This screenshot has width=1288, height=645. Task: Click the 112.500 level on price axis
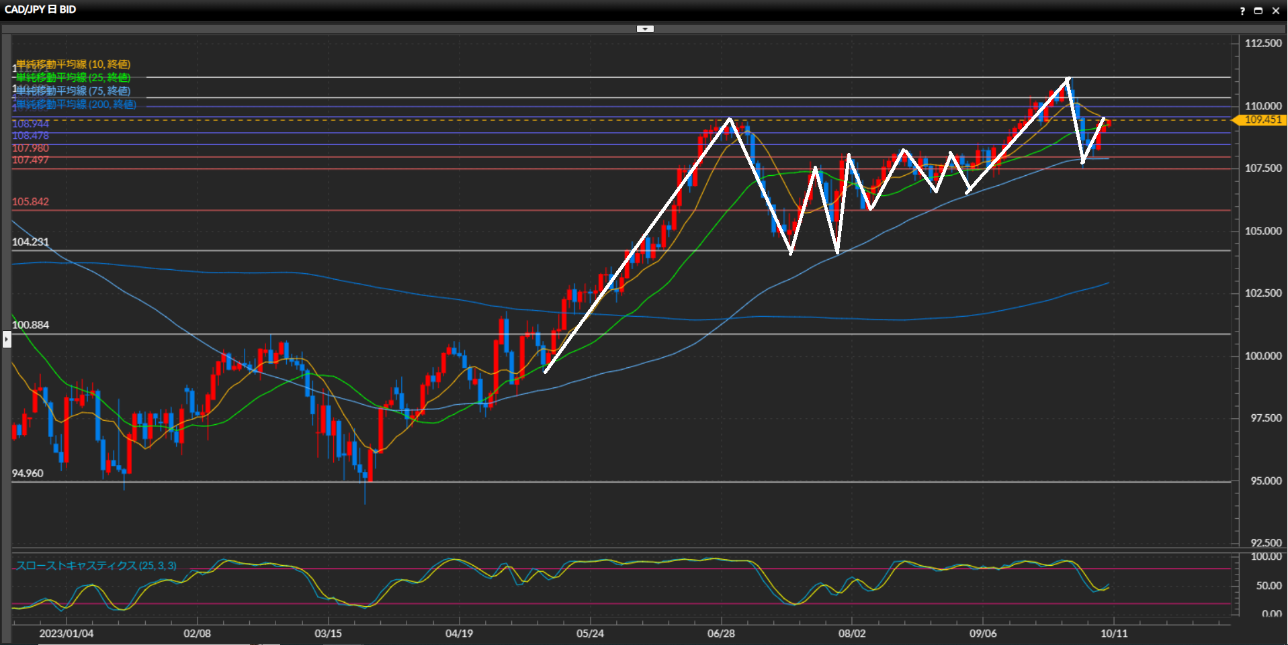tap(1263, 43)
